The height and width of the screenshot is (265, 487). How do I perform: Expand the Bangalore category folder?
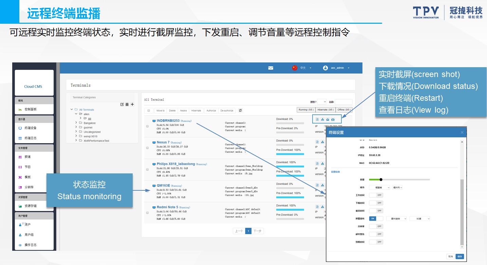coord(76,123)
